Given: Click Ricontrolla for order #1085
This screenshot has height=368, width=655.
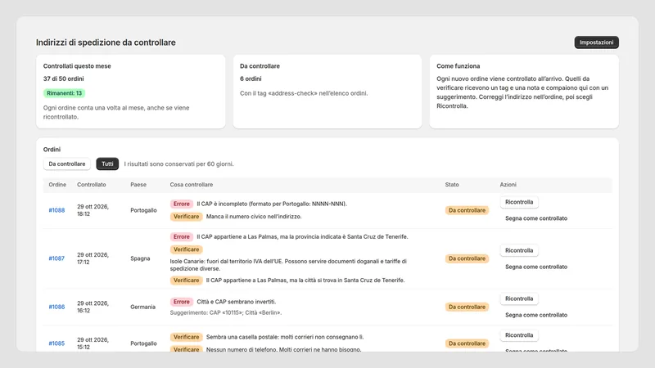Looking at the screenshot, I should [519, 335].
